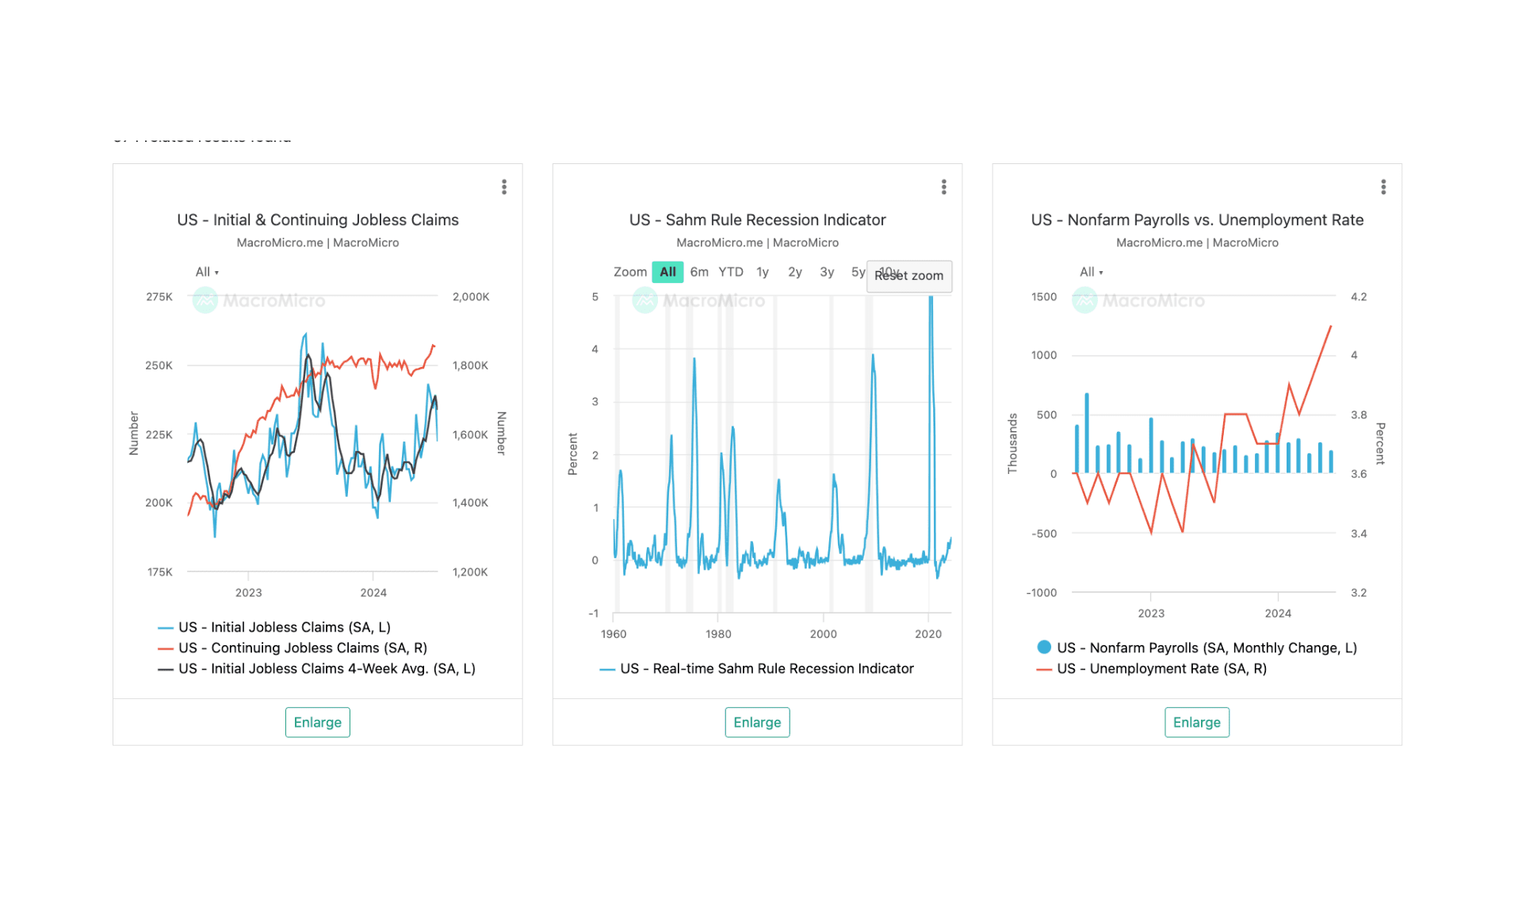This screenshot has height=902, width=1522.
Task: Open the kebab menu on Sahm Rule chart
Action: tap(943, 186)
